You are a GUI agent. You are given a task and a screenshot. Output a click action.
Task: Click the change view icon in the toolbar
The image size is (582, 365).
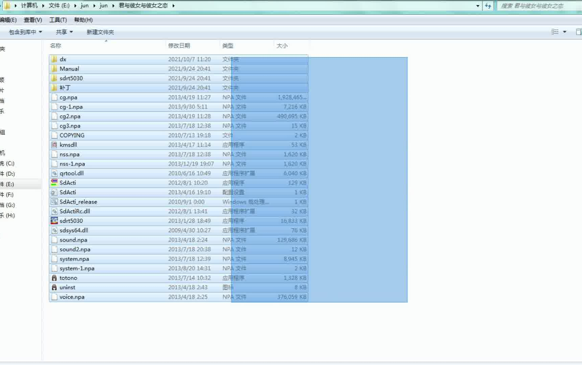[555, 32]
